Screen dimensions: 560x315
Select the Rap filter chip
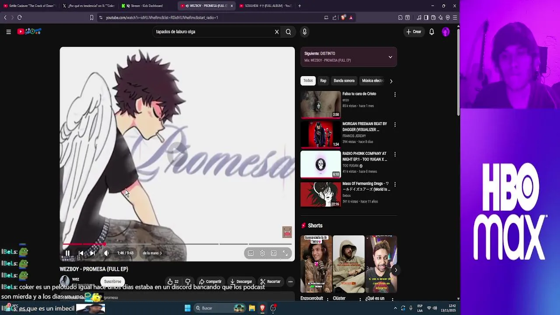point(323,80)
